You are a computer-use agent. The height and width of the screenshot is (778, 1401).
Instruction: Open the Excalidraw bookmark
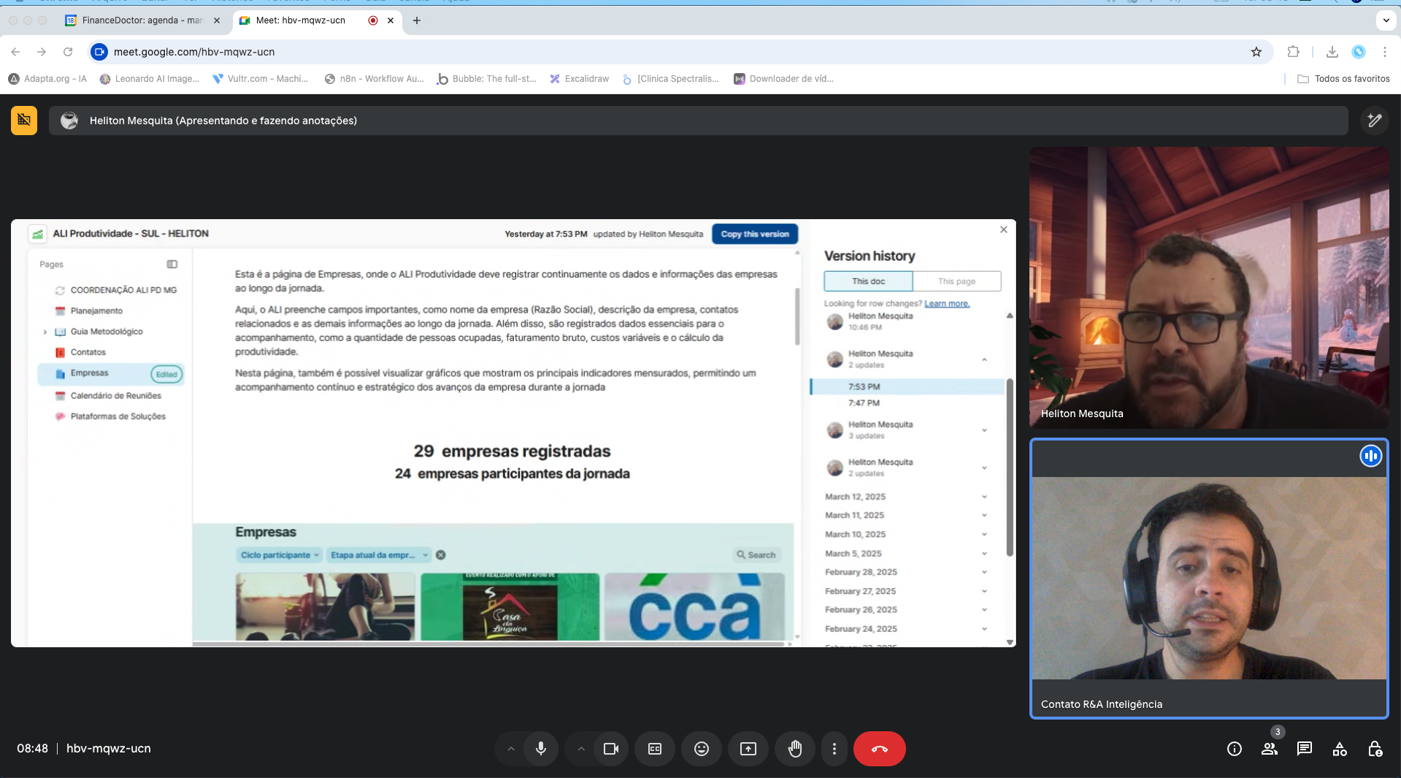pos(579,79)
